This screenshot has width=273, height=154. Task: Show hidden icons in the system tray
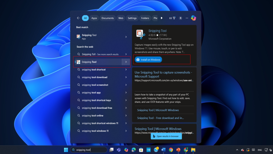tap(237, 150)
